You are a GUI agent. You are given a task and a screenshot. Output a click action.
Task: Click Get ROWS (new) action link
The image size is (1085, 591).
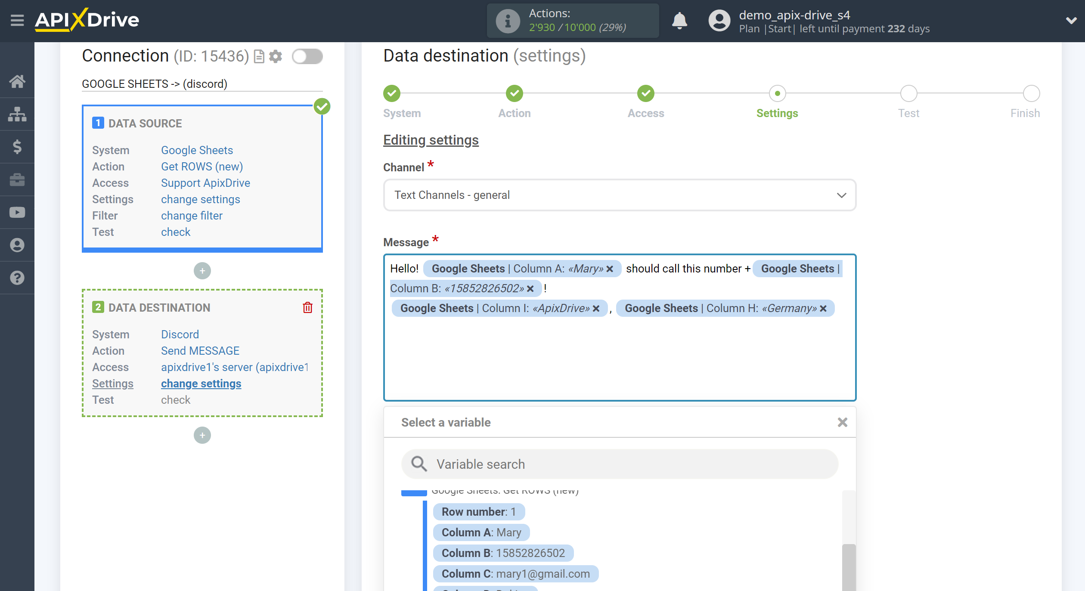202,167
